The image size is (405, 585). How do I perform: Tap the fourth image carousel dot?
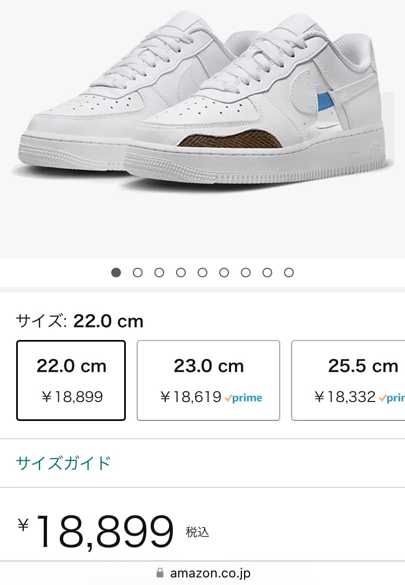click(181, 273)
